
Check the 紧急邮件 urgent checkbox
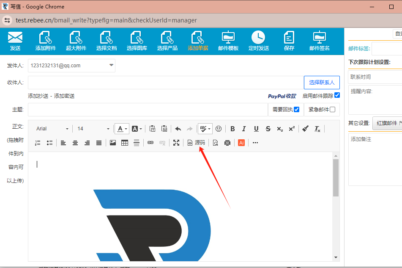tap(333, 110)
